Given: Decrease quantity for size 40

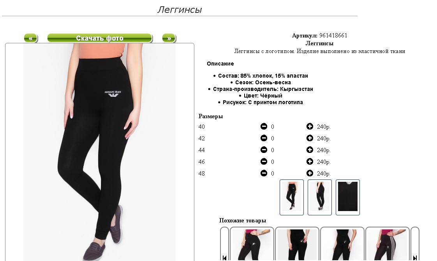Looking at the screenshot, I should [264, 126].
